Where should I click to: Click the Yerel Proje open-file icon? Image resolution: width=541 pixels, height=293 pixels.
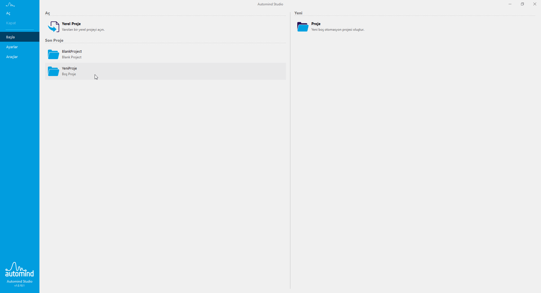pyautogui.click(x=53, y=27)
